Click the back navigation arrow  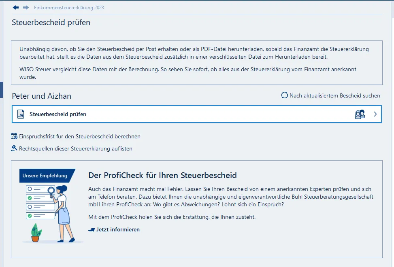click(16, 8)
